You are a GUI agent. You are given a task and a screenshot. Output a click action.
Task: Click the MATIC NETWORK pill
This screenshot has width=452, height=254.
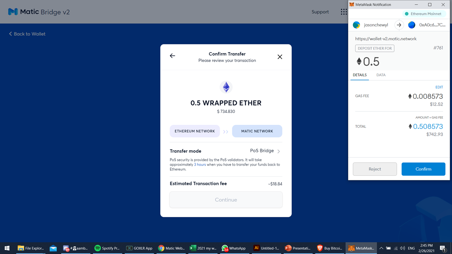[257, 131]
